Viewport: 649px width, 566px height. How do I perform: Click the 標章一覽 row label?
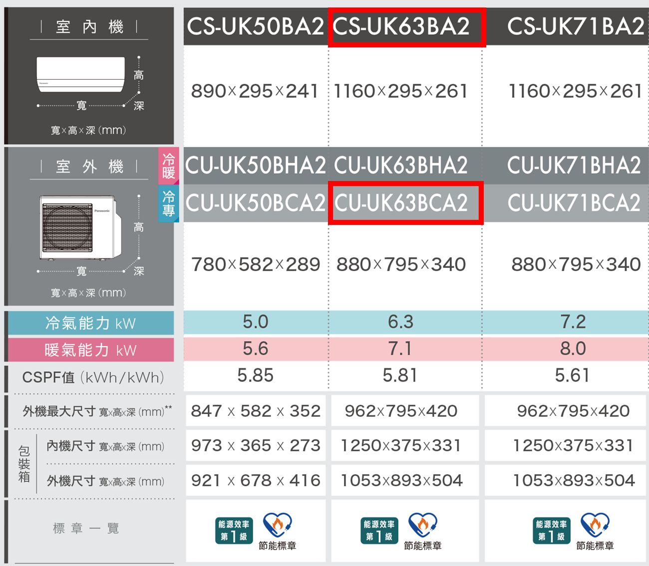pyautogui.click(x=86, y=528)
